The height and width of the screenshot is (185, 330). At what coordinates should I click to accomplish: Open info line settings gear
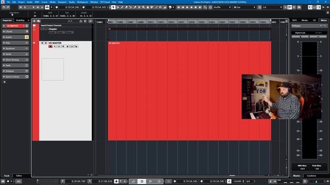(x=328, y=13)
